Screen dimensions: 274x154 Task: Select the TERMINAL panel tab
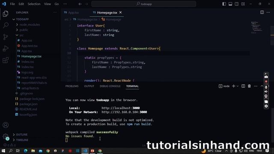[x=132, y=86]
